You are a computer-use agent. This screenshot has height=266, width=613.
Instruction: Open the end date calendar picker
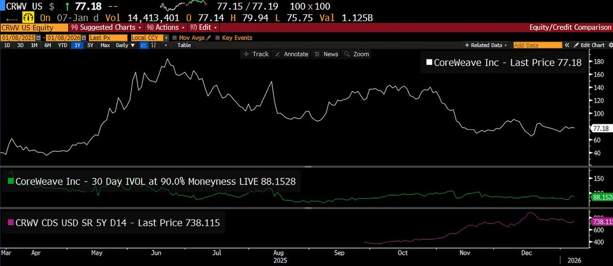(83, 38)
